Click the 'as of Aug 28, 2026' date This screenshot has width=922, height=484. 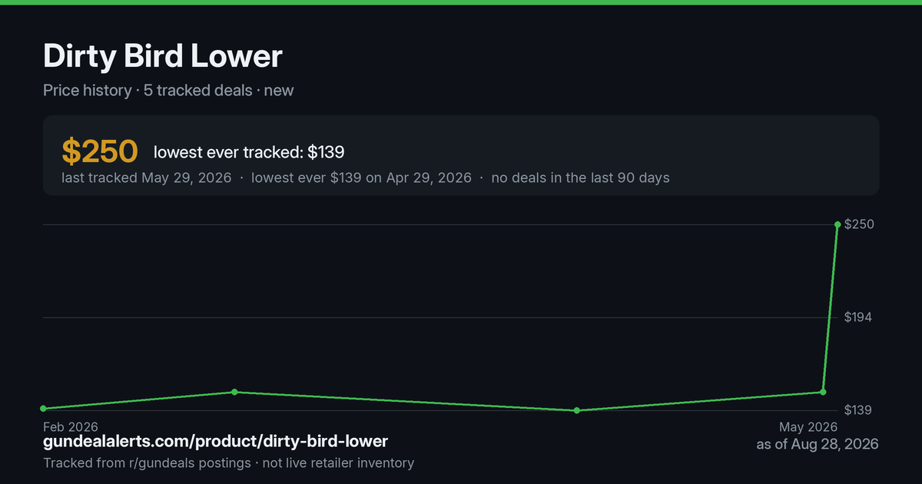point(818,444)
